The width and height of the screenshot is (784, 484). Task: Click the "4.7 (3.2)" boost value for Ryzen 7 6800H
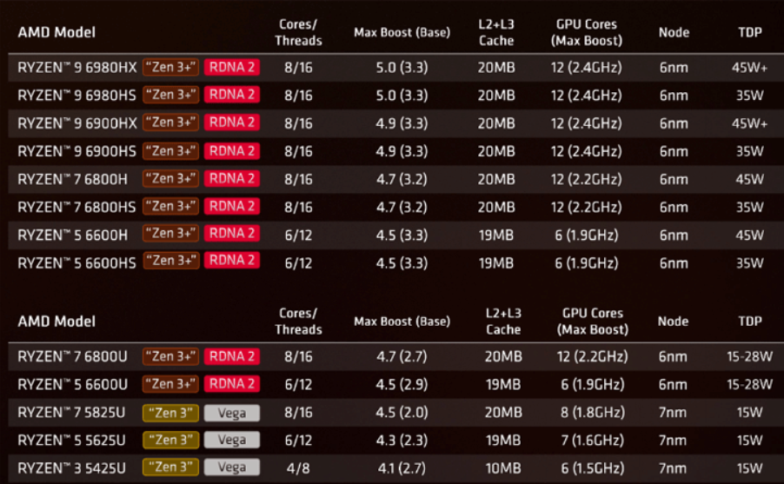tap(402, 179)
